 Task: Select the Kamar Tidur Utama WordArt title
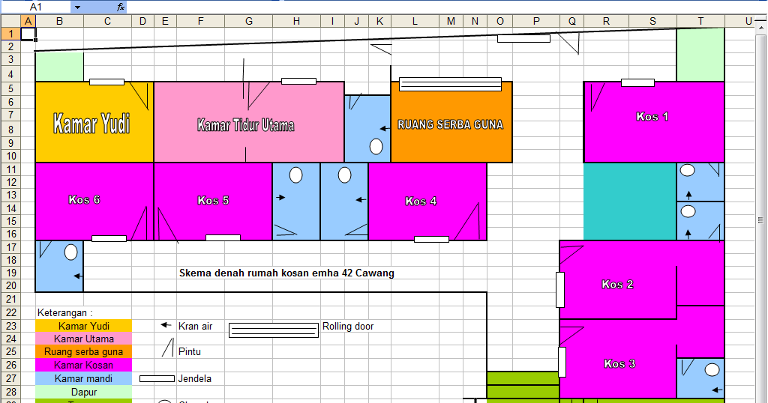point(246,125)
